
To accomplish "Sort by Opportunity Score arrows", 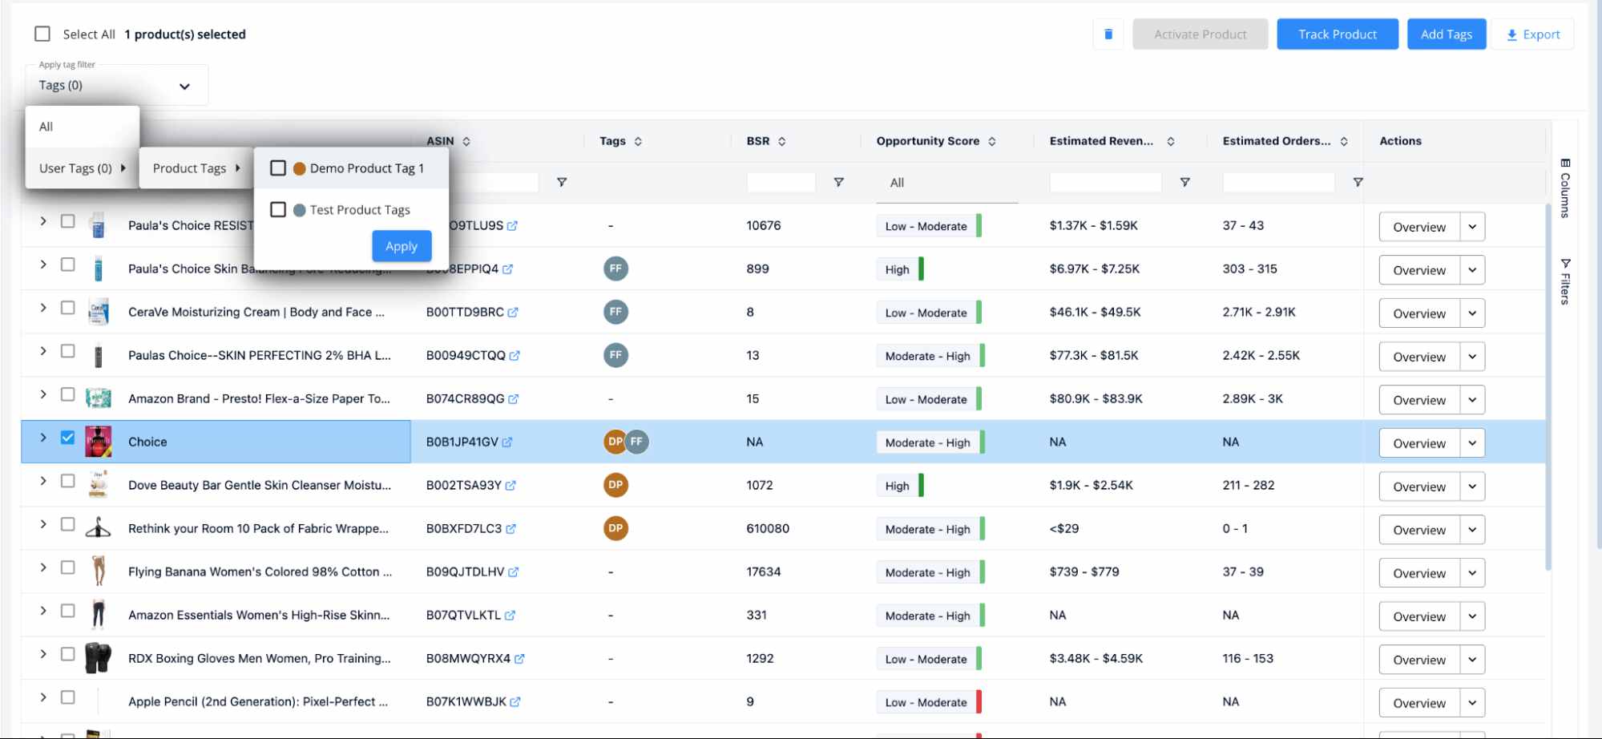I will [x=992, y=141].
